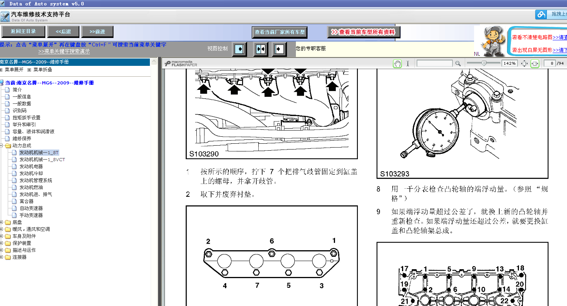
Task: Expand the 描述与运作 tree folder
Action: pyautogui.click(x=2, y=250)
